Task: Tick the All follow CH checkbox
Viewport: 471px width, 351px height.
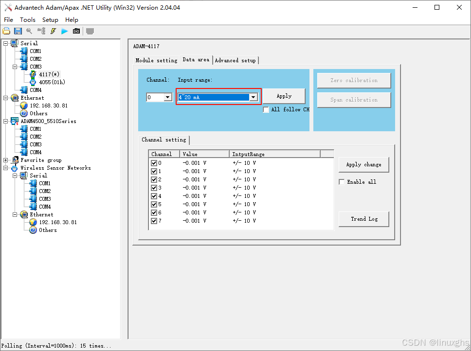Action: tap(266, 109)
